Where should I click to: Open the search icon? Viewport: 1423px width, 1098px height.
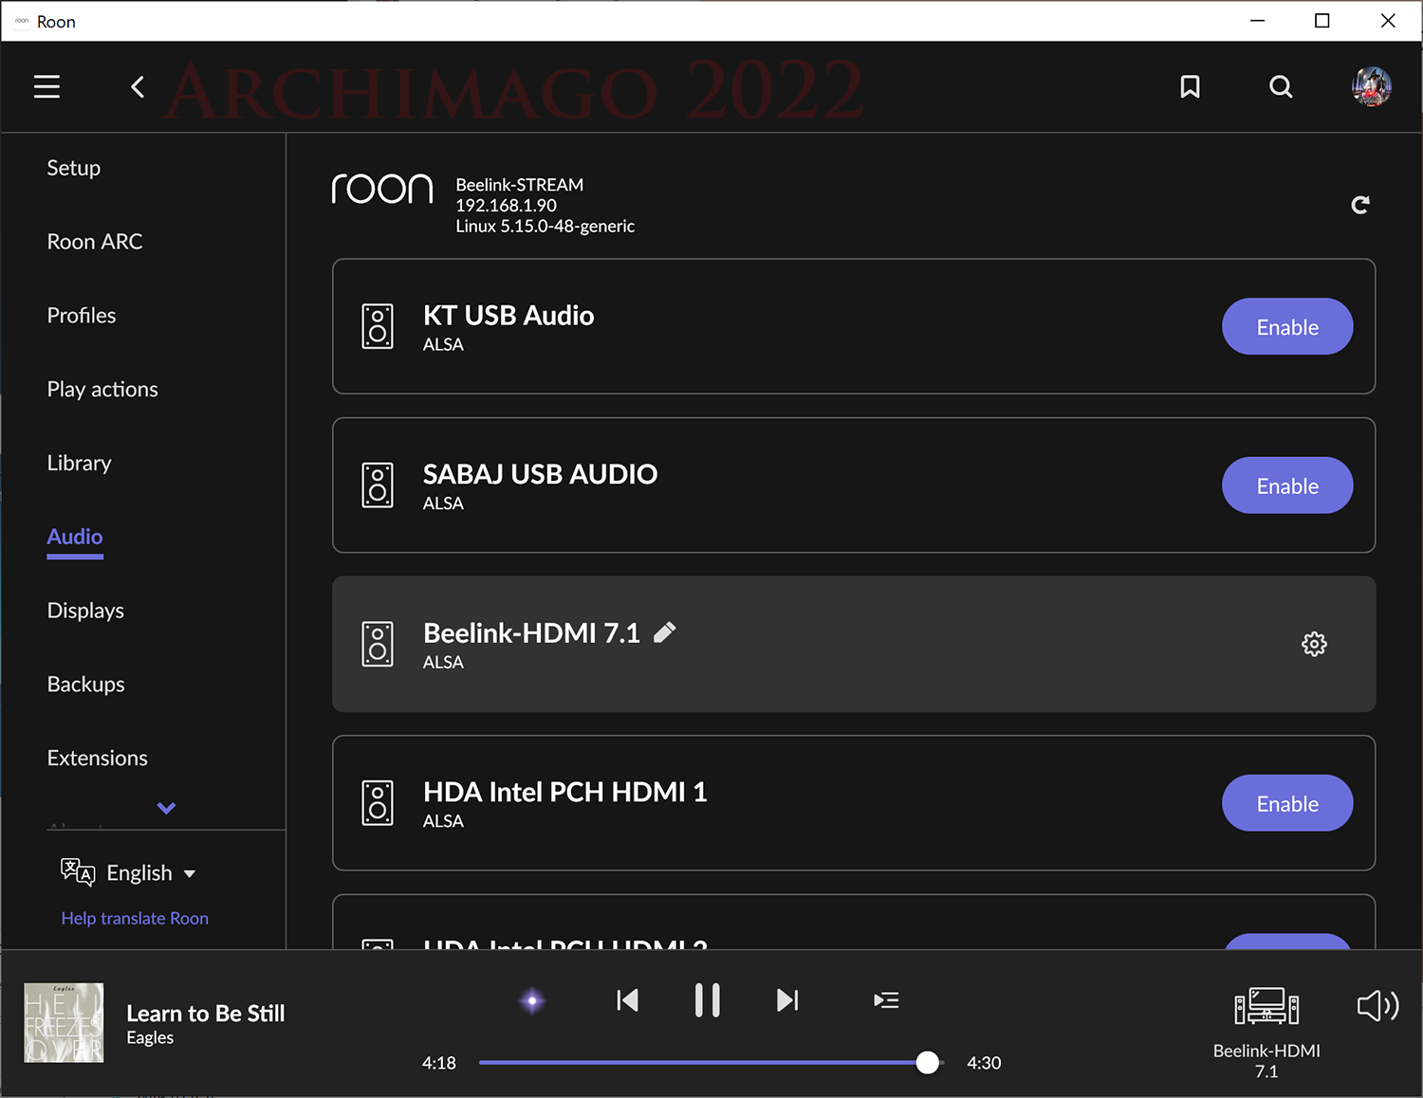click(x=1281, y=87)
